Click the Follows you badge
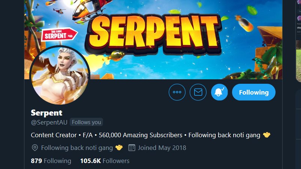The width and height of the screenshot is (301, 169). [86, 122]
